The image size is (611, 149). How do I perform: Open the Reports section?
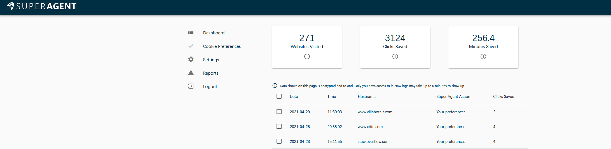(211, 73)
